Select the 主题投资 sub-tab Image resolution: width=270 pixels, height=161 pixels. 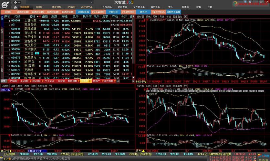pyautogui.click(x=113, y=12)
